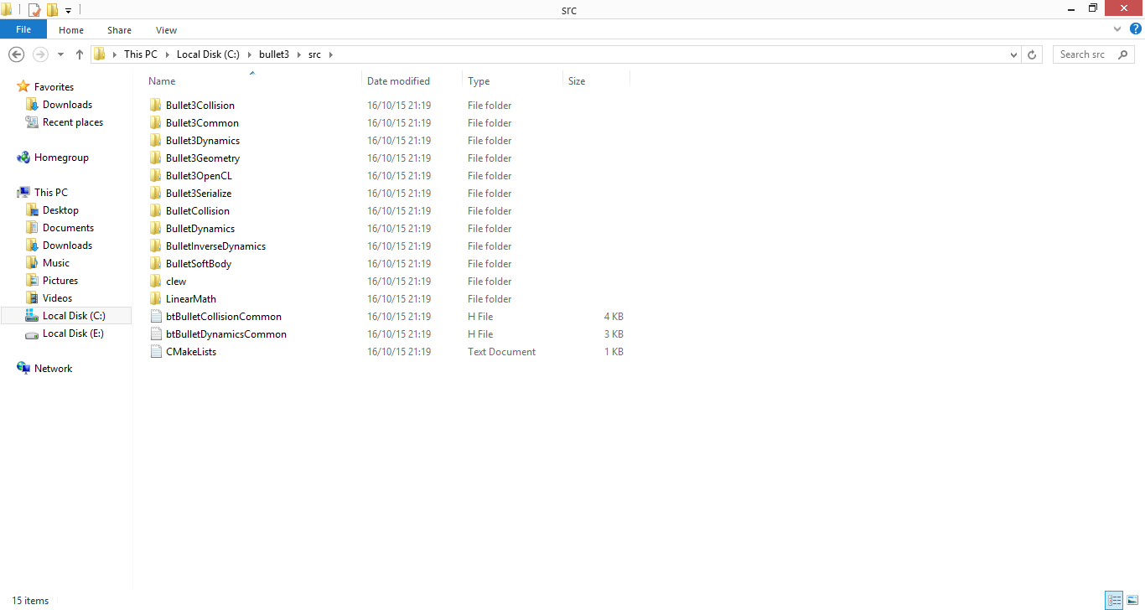Switch to large icons view layout

pyautogui.click(x=1132, y=600)
